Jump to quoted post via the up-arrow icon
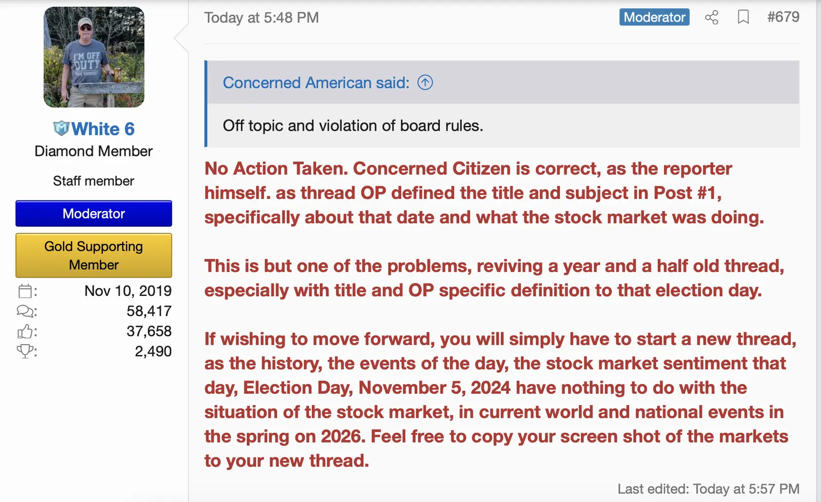 click(425, 82)
